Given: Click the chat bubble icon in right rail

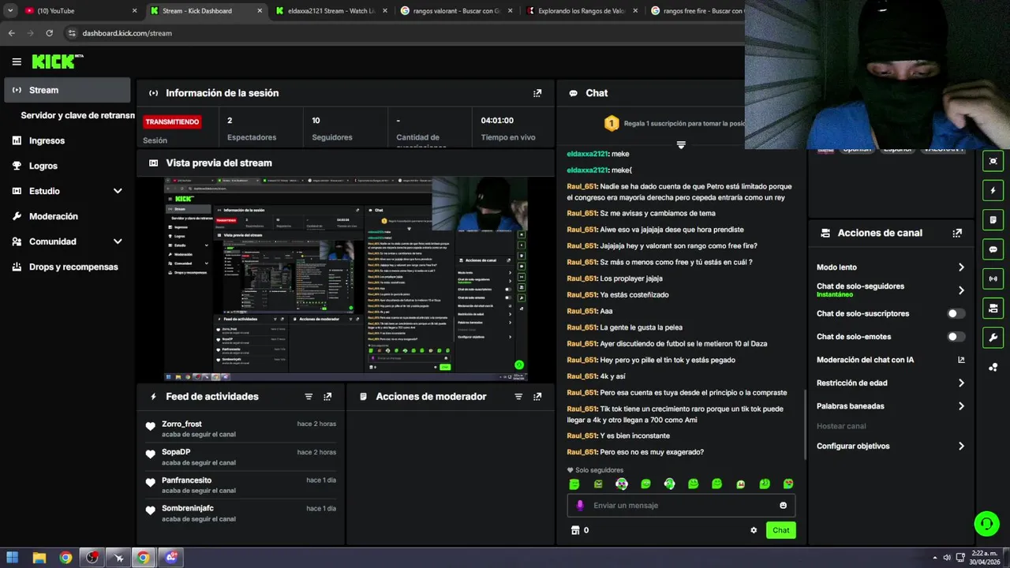Looking at the screenshot, I should coord(993,249).
